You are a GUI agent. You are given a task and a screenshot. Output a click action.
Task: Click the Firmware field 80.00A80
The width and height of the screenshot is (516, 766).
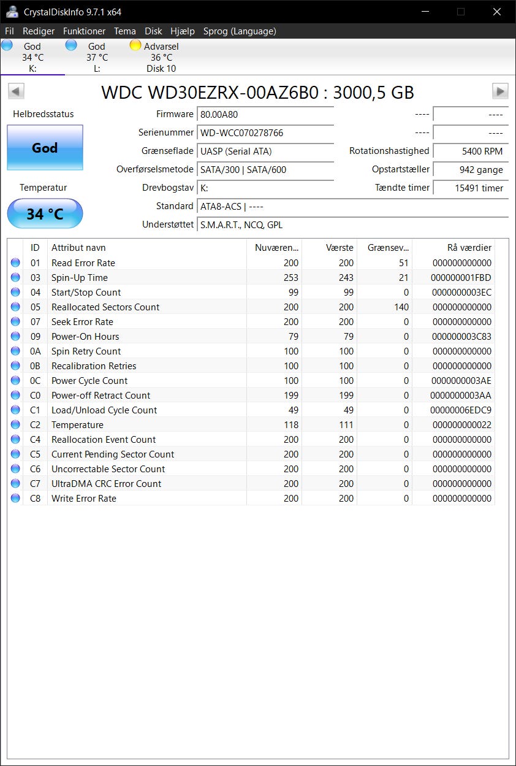coord(265,115)
